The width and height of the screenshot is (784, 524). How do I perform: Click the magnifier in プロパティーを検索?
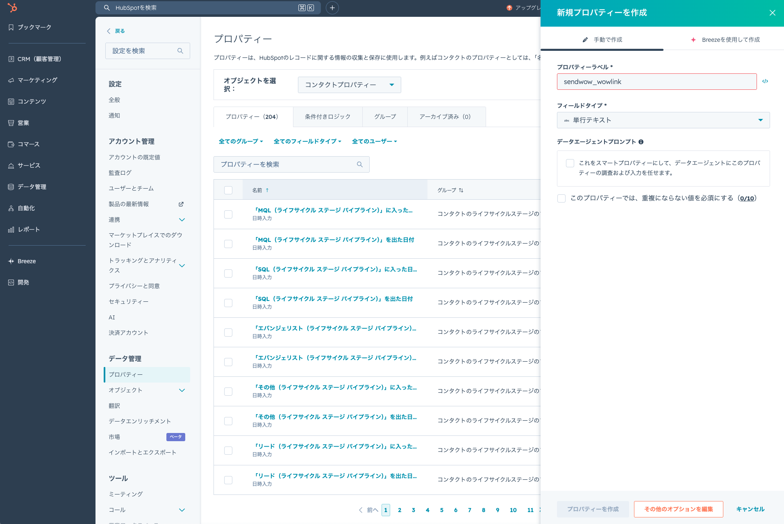click(360, 164)
